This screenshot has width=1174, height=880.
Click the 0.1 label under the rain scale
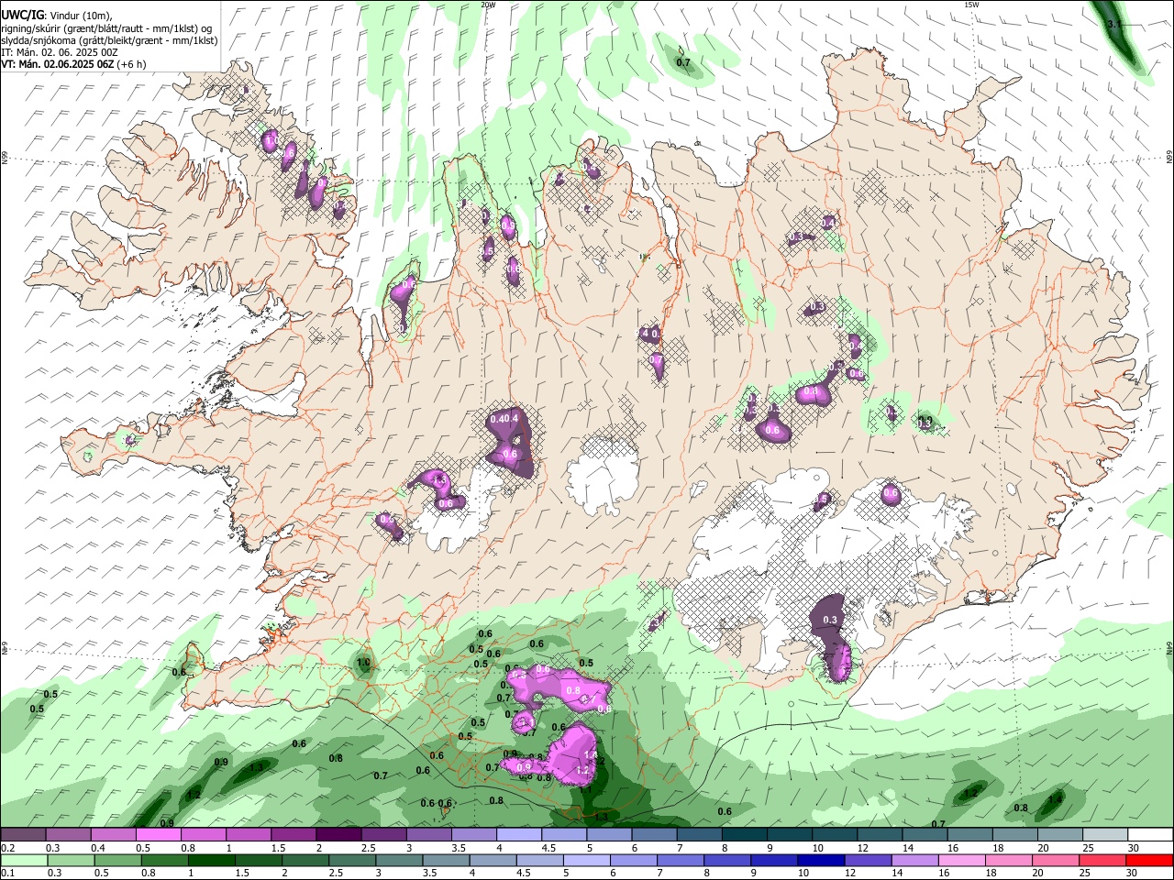8,874
